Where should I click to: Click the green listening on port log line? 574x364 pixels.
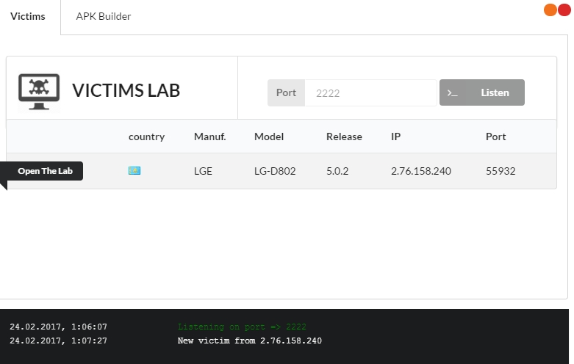tap(242, 327)
